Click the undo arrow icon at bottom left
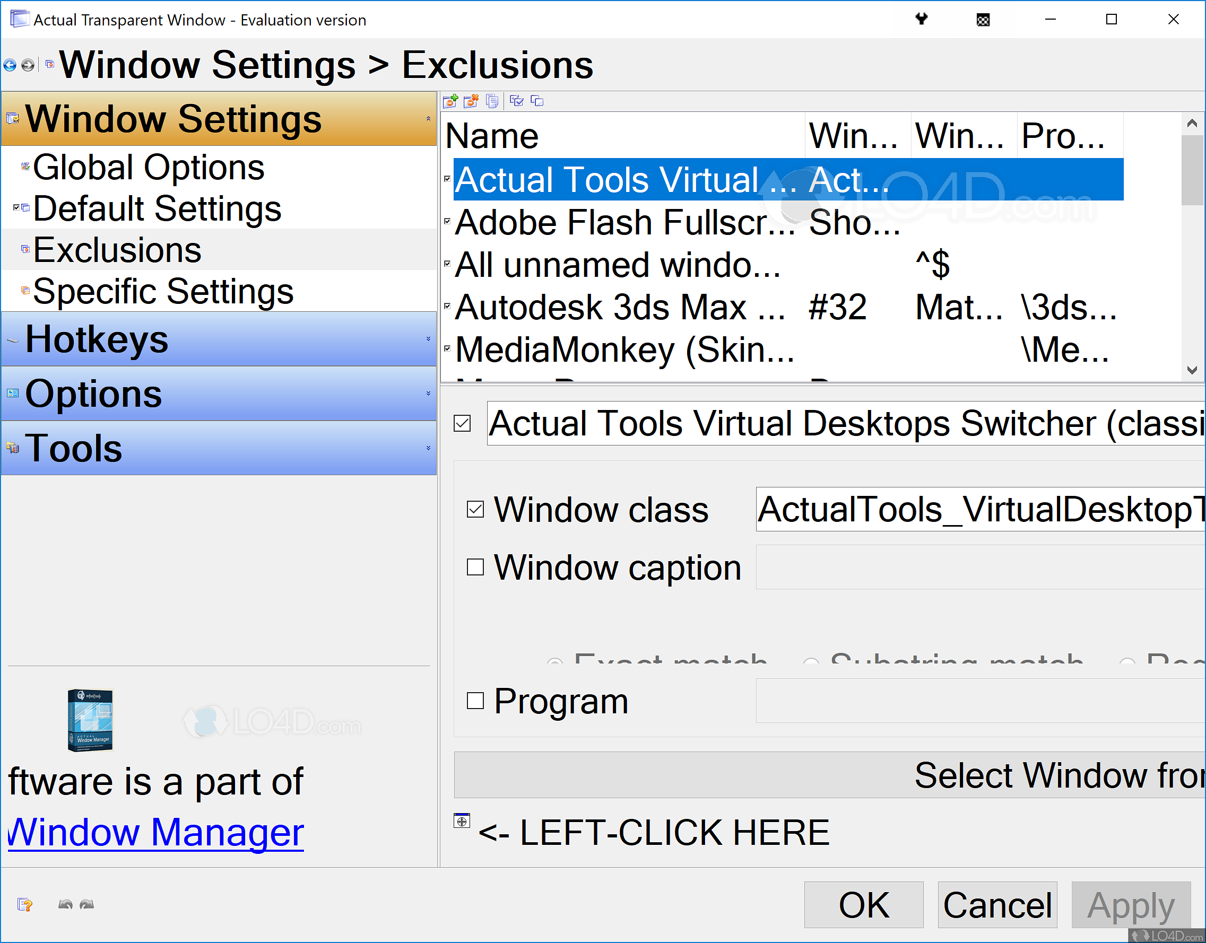Image resolution: width=1206 pixels, height=943 pixels. pos(66,904)
